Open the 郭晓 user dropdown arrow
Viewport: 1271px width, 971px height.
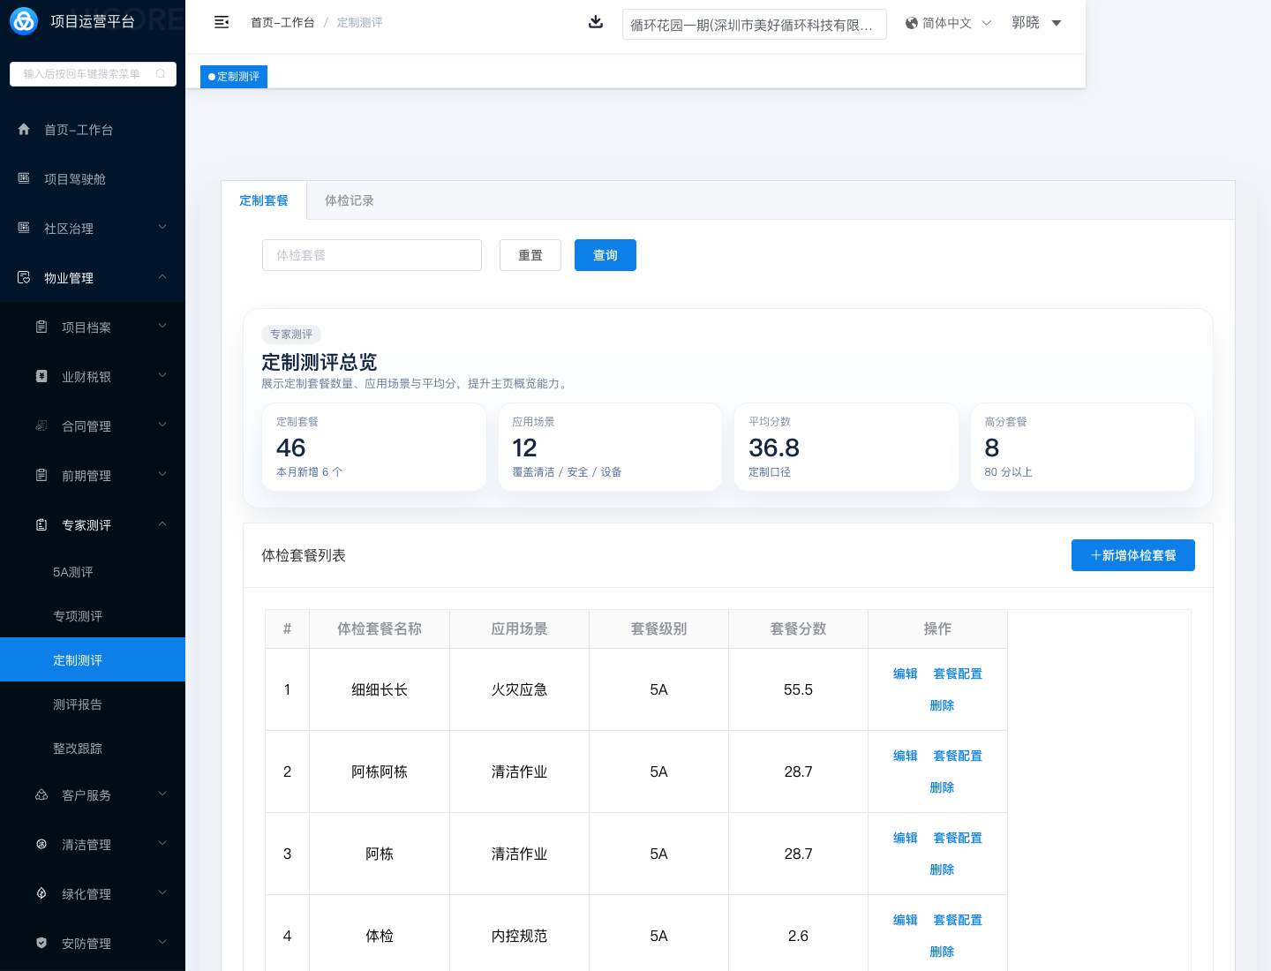click(1057, 23)
